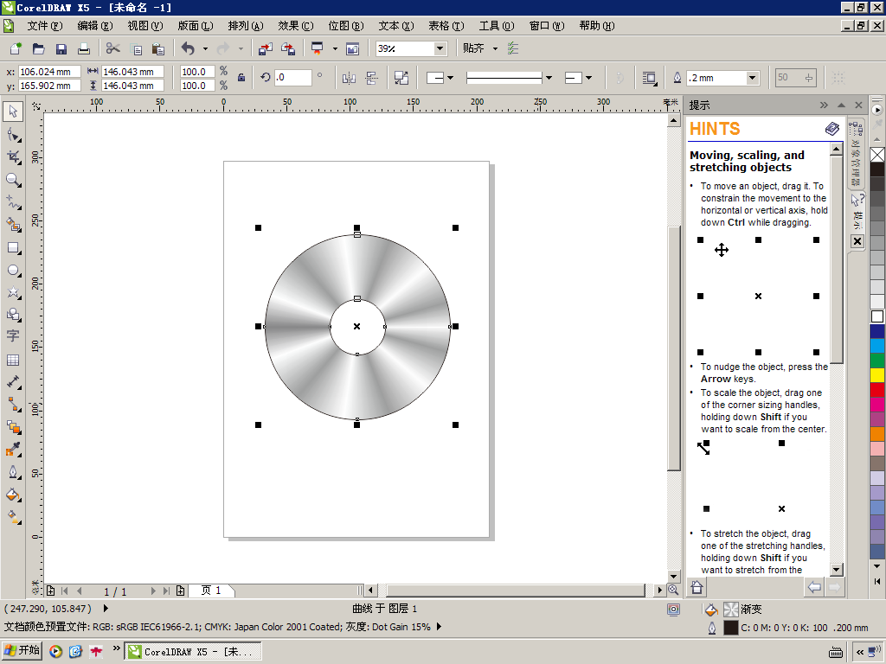Click the 开始 Start button
Viewport: 886px width, 664px height.
[x=22, y=651]
